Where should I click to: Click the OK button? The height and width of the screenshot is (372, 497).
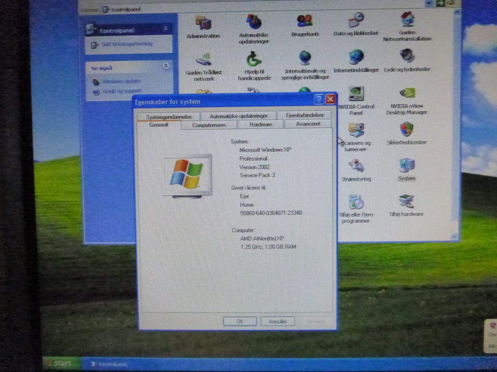240,321
